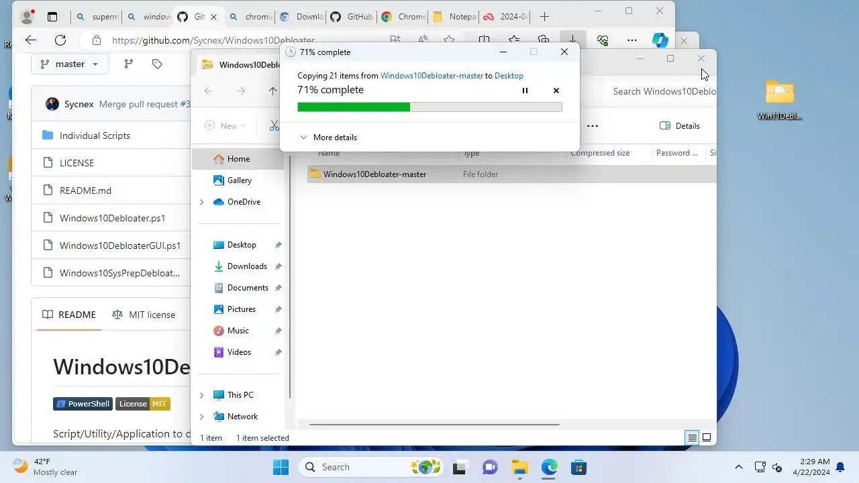The height and width of the screenshot is (483, 859).
Task: Open pinned Desktop folder in sidebar
Action: tap(242, 245)
